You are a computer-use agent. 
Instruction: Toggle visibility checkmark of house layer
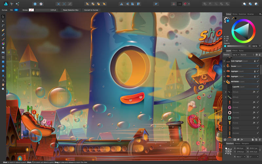click(x=258, y=66)
